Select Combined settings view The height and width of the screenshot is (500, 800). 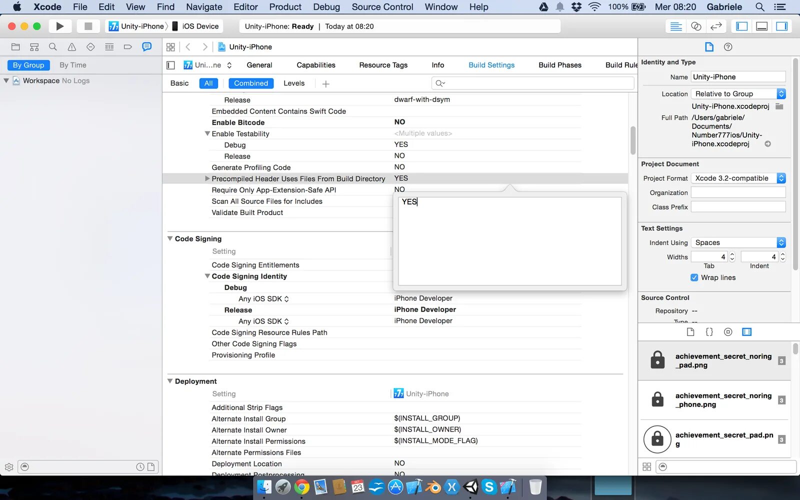pyautogui.click(x=251, y=83)
